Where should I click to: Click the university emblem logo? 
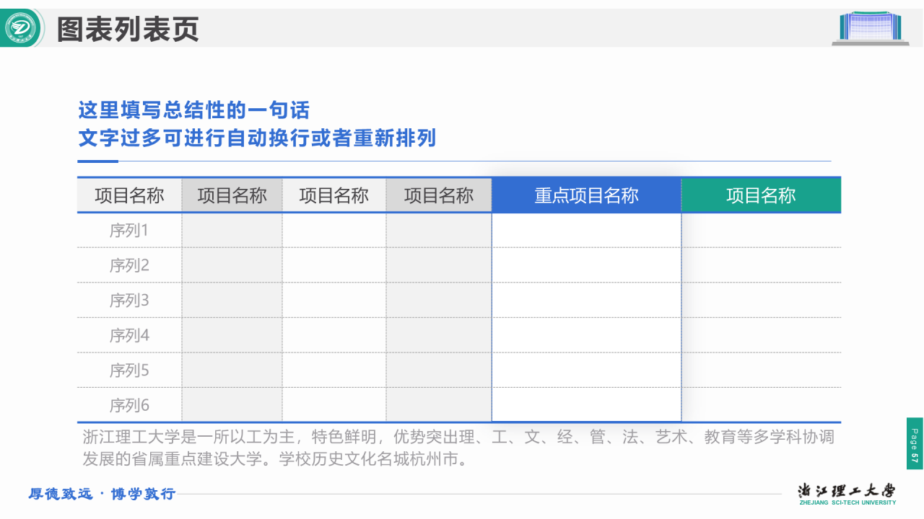[21, 28]
